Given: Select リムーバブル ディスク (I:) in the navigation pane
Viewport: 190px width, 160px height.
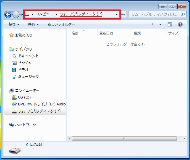Looking at the screenshot, I should click(39, 111).
